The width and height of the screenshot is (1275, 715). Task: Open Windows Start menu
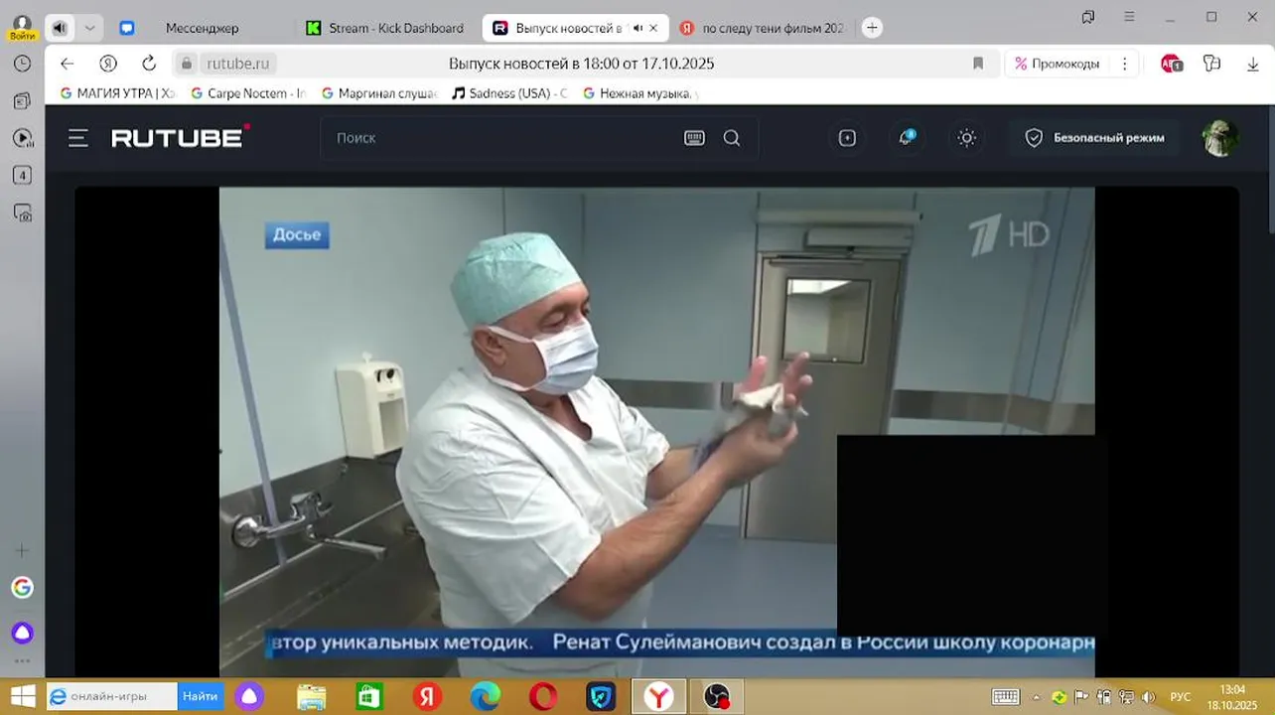[x=22, y=697]
